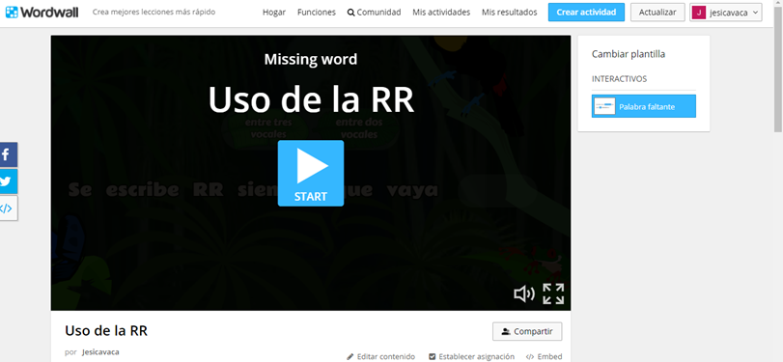Screen dimensions: 783x362
Task: Open Comunidad search
Action: [x=374, y=13]
